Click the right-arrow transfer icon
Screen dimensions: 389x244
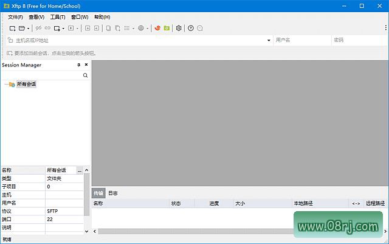pyautogui.click(x=97, y=28)
